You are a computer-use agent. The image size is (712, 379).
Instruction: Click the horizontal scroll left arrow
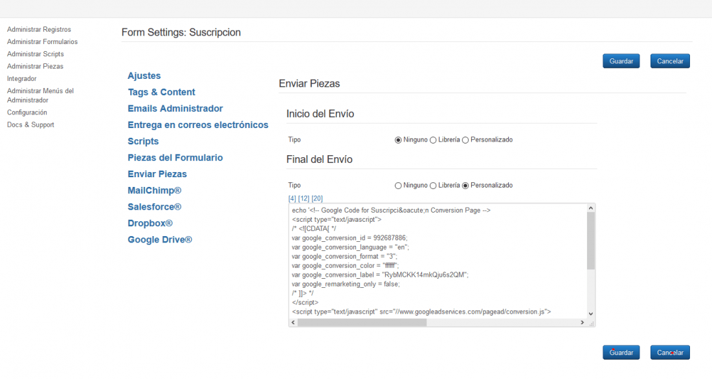(x=293, y=322)
